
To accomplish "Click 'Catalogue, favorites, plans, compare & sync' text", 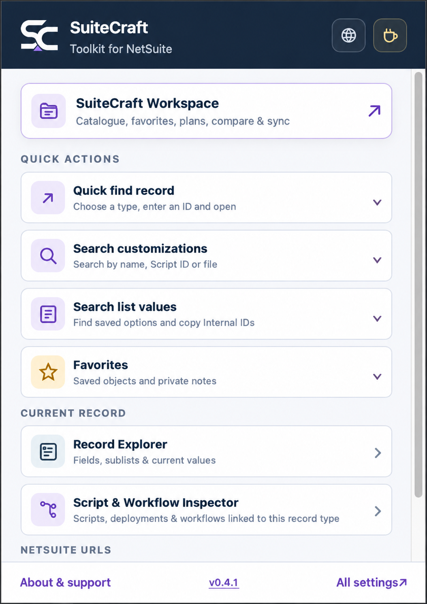I will (183, 121).
